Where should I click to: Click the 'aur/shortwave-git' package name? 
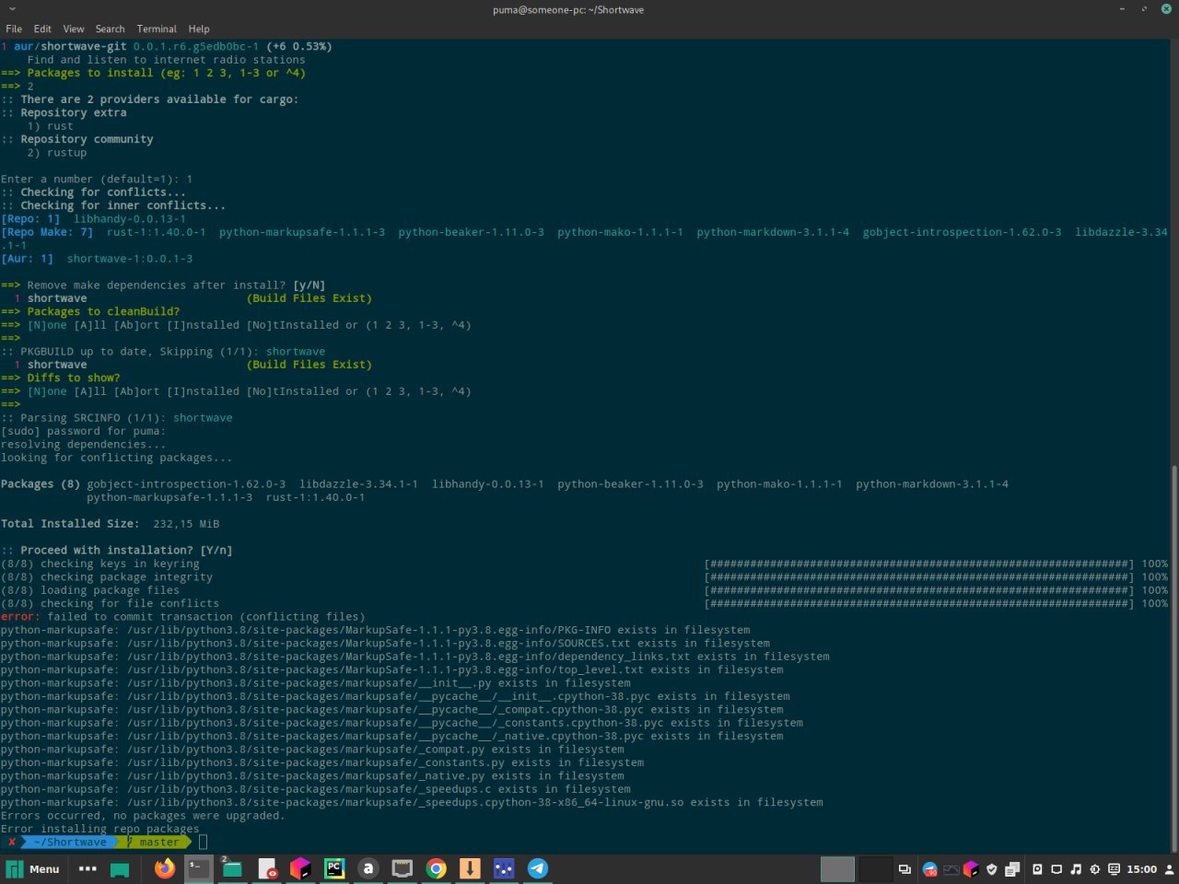69,46
